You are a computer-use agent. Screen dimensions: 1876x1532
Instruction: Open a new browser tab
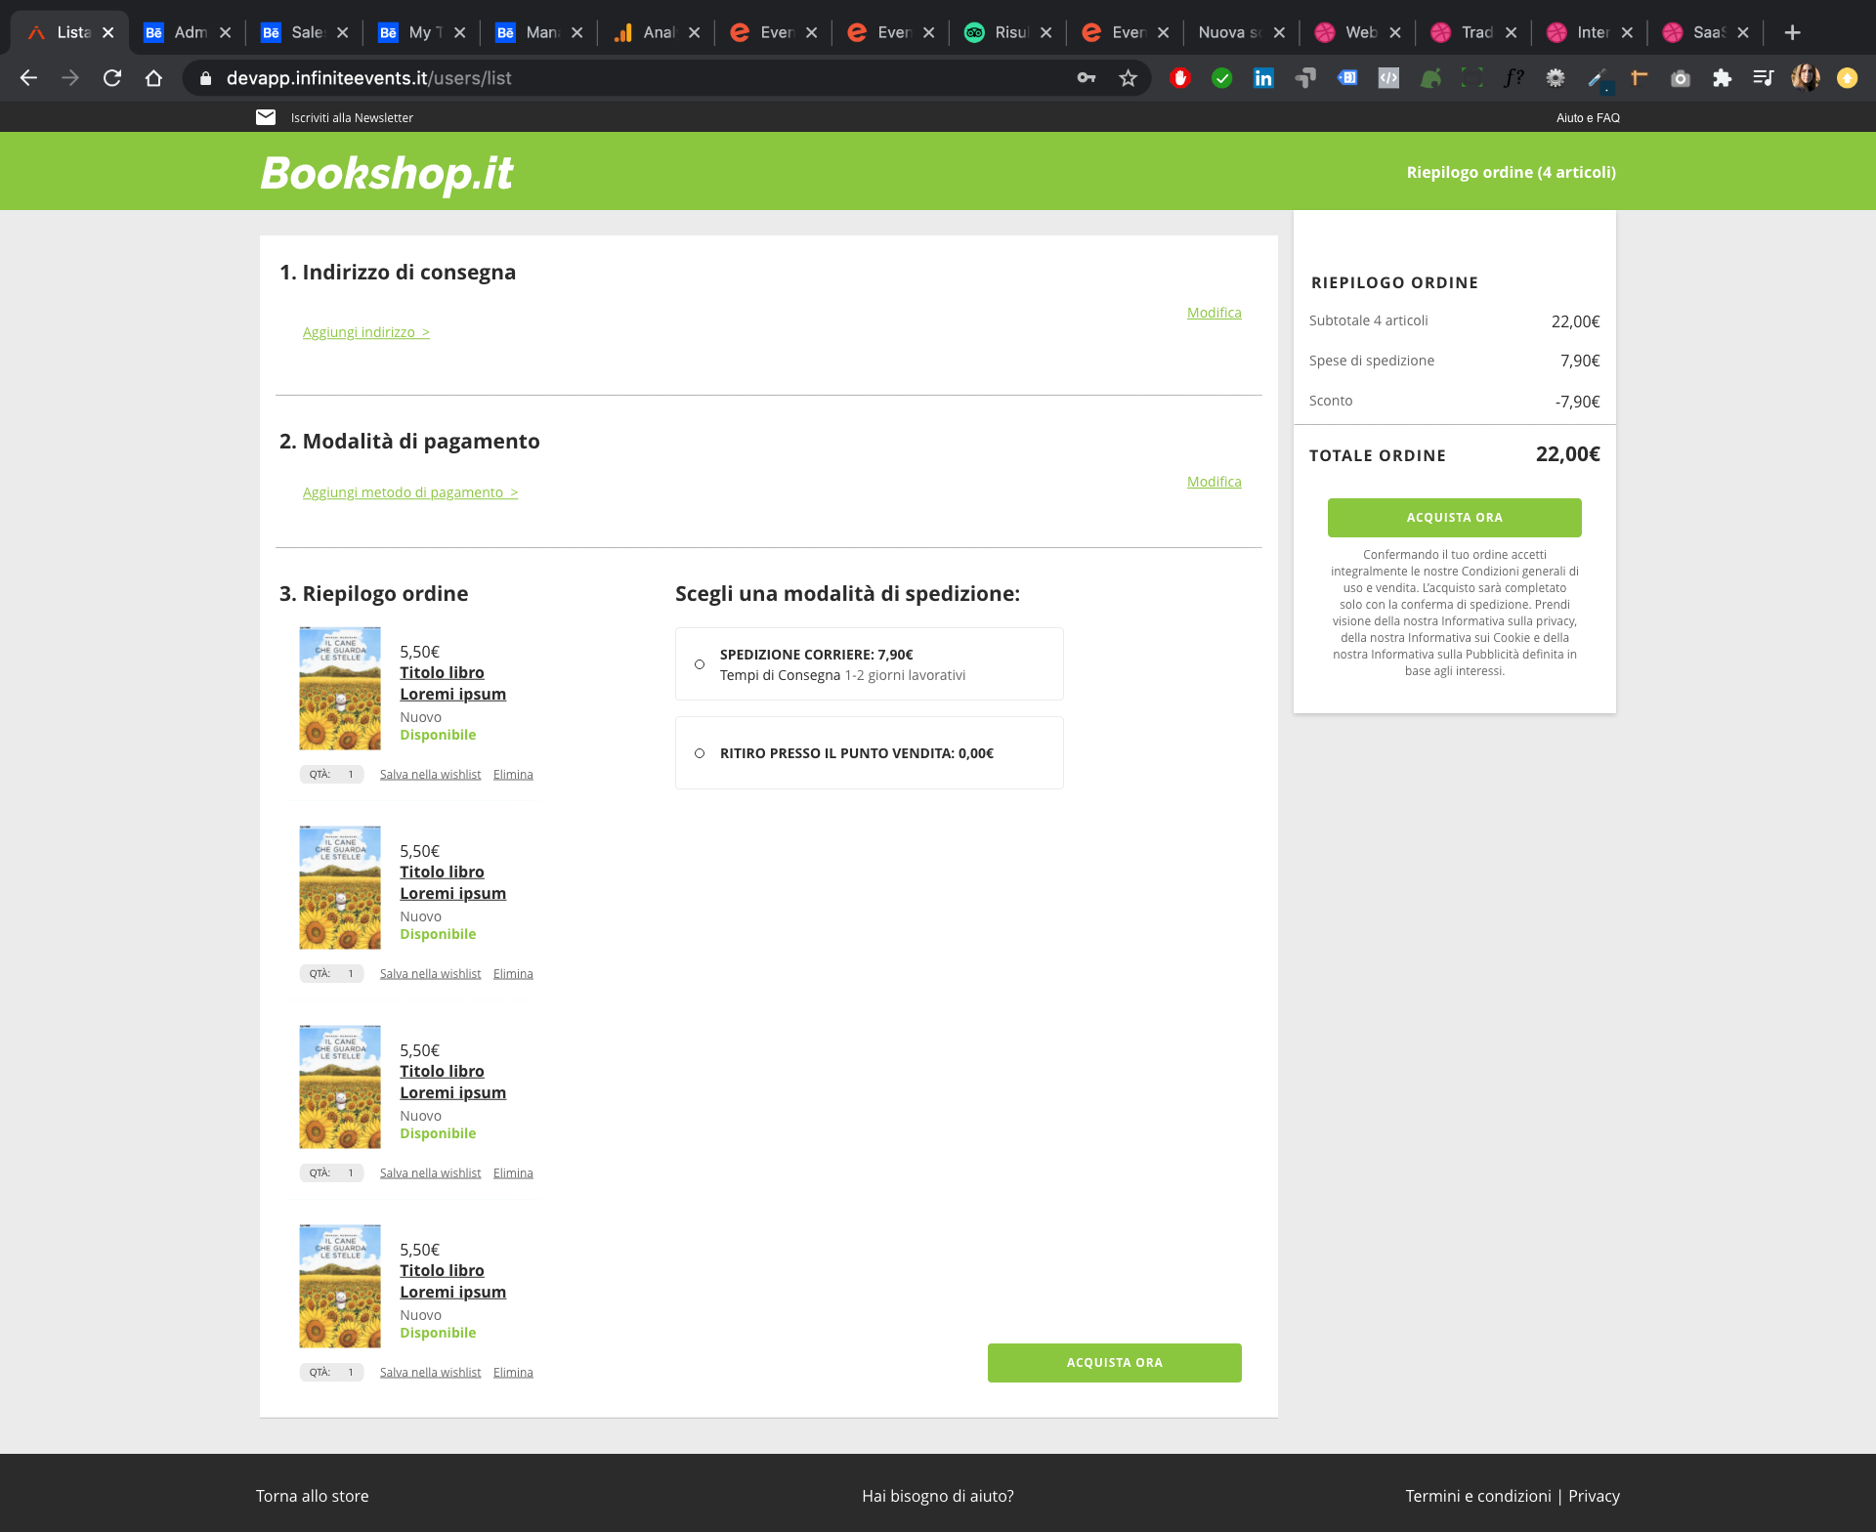1792,32
